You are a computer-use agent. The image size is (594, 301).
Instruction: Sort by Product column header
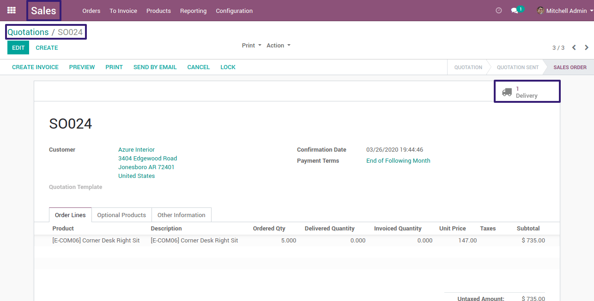(x=63, y=229)
